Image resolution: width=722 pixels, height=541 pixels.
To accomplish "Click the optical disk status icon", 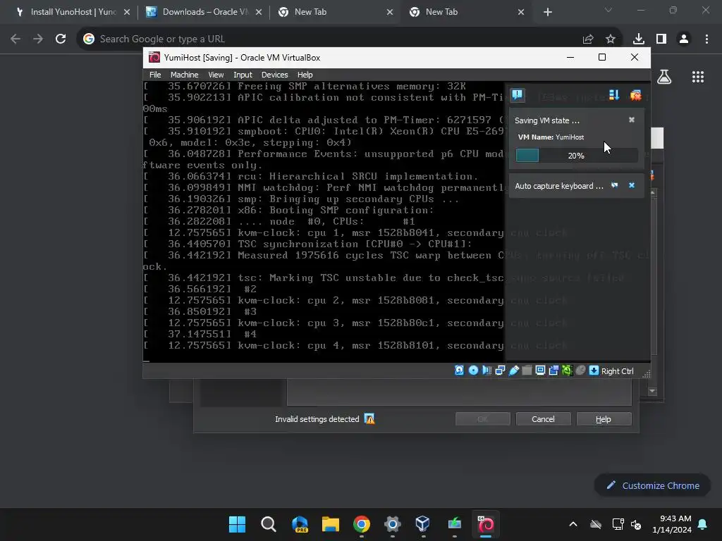I will point(473,371).
